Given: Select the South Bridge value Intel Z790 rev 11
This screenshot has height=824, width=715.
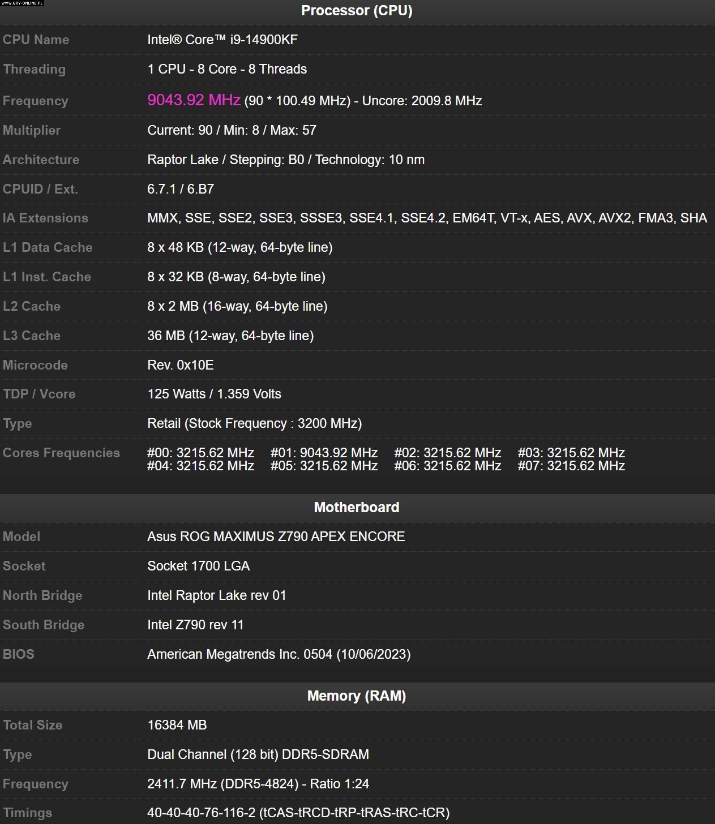Looking at the screenshot, I should [195, 625].
